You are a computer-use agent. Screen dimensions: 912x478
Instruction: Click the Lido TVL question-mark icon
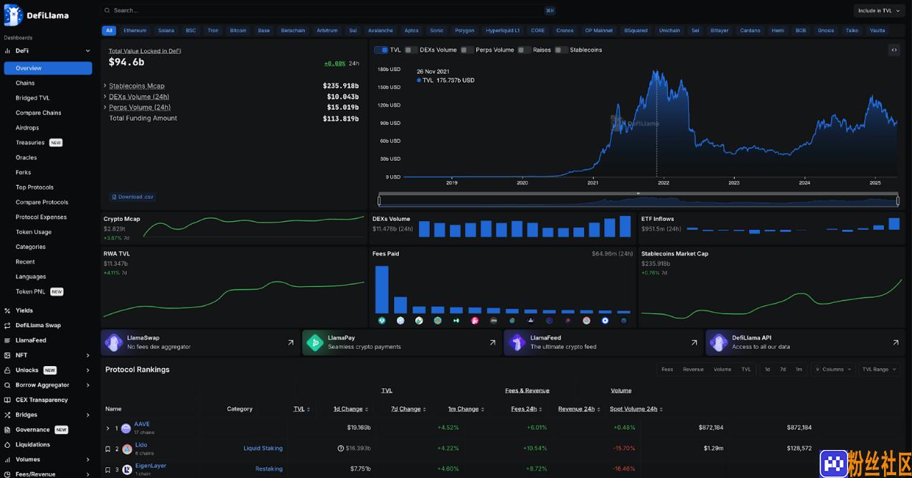pyautogui.click(x=341, y=449)
